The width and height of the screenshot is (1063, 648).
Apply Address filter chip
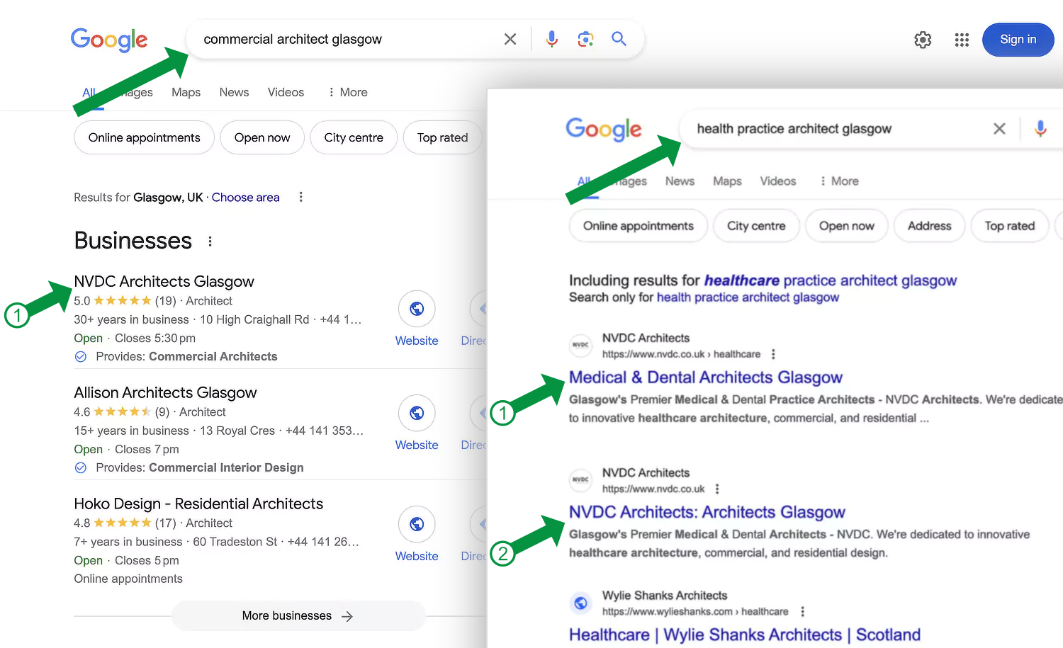(x=930, y=226)
